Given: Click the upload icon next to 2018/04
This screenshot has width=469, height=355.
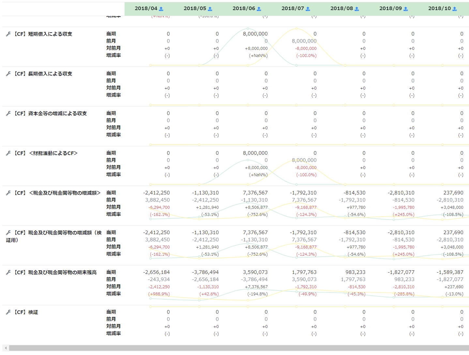Looking at the screenshot, I should click(161, 9).
